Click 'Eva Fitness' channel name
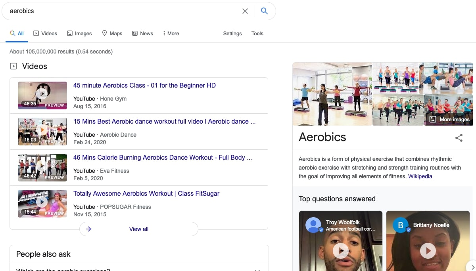Screen dimensions: 476x271 click(x=115, y=171)
